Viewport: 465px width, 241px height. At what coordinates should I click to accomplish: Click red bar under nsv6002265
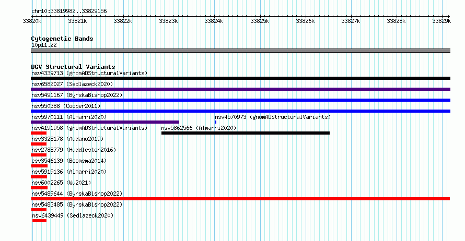coord(39,188)
